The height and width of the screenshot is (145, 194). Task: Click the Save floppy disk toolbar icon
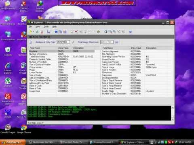tap(48, 32)
